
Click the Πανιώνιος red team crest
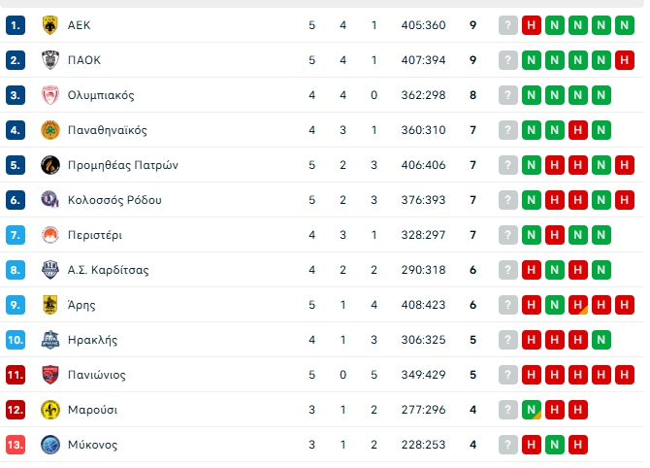50,375
